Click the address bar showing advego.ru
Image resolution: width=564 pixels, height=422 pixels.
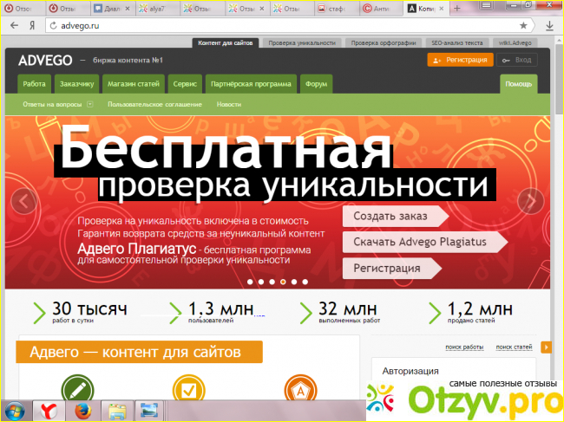(x=260, y=26)
